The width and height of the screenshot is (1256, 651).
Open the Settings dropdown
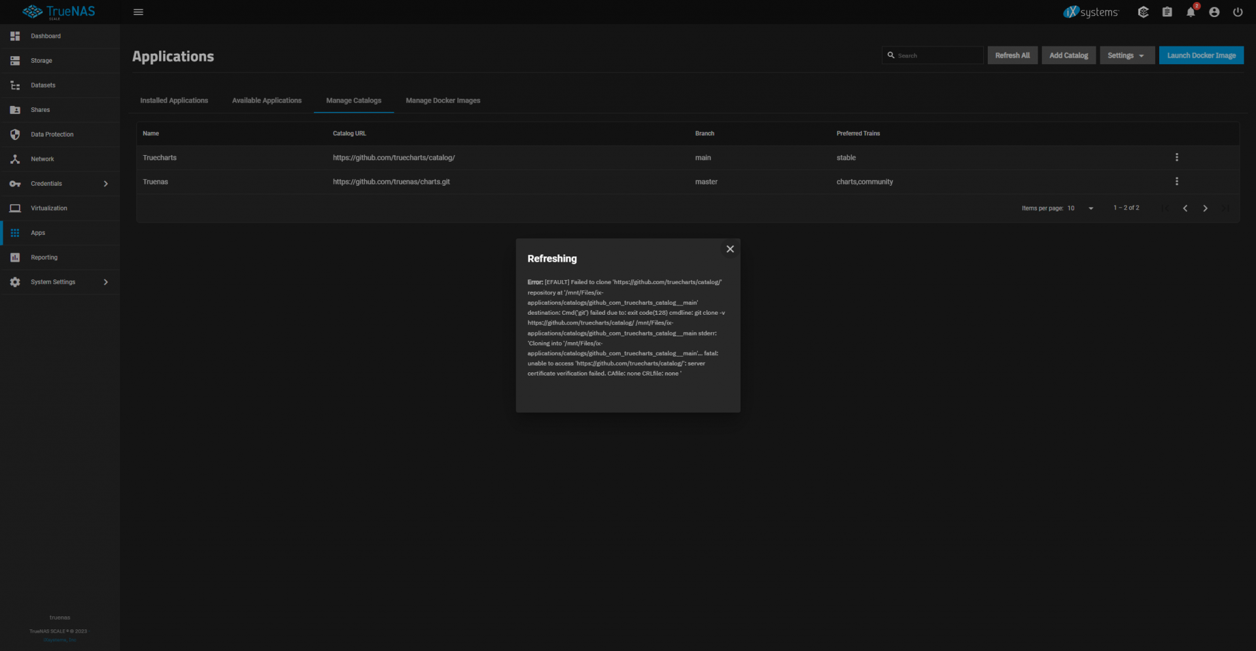1126,56
